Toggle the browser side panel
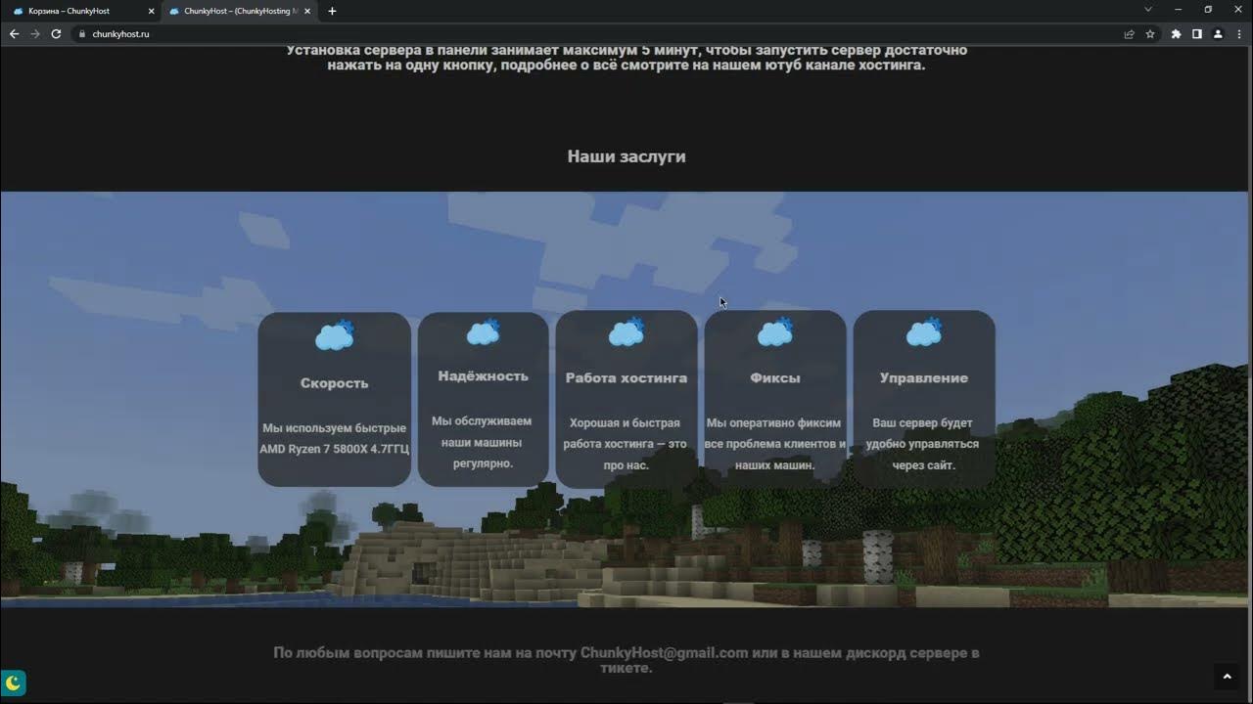The height and width of the screenshot is (704, 1253). point(1196,33)
